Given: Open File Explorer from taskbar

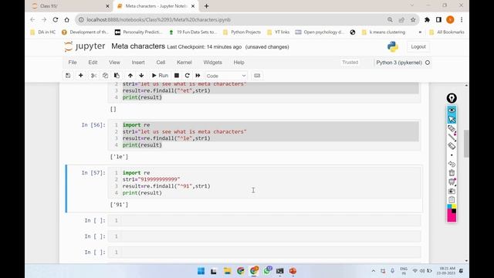Looking at the screenshot, I should point(227,271).
